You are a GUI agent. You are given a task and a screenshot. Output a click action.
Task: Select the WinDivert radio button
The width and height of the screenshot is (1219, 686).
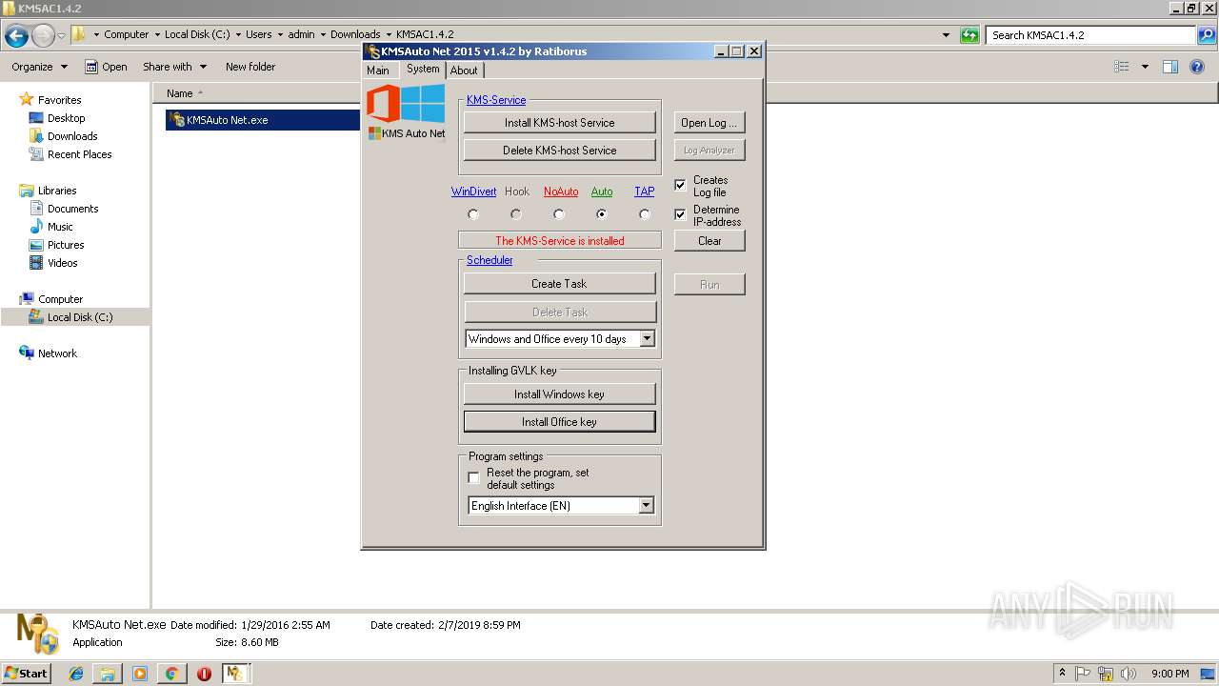(473, 214)
